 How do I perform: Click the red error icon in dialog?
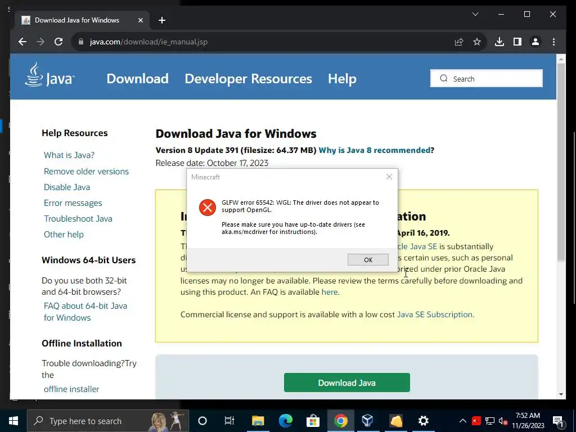208,208
